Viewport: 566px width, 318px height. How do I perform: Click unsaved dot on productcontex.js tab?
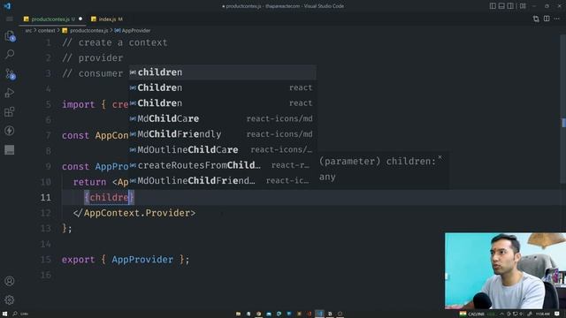(x=80, y=19)
